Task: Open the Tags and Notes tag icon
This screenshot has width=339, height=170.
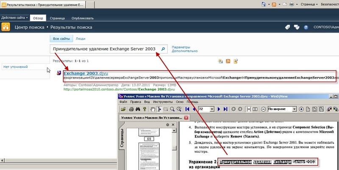Action: 287,27
